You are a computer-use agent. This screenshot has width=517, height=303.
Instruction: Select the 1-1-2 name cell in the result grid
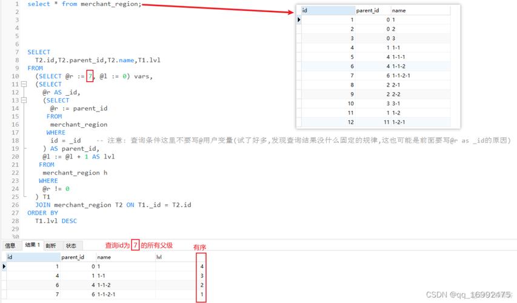pos(125,285)
